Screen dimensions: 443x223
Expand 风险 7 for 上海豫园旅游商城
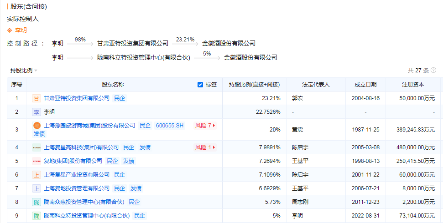tap(205, 126)
